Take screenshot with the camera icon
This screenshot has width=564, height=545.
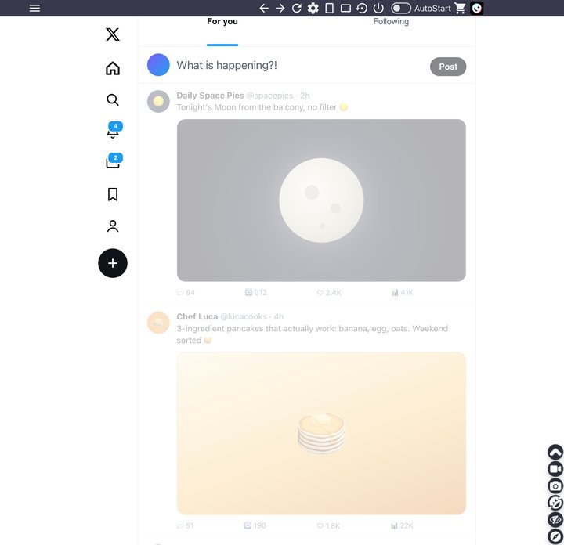click(555, 485)
